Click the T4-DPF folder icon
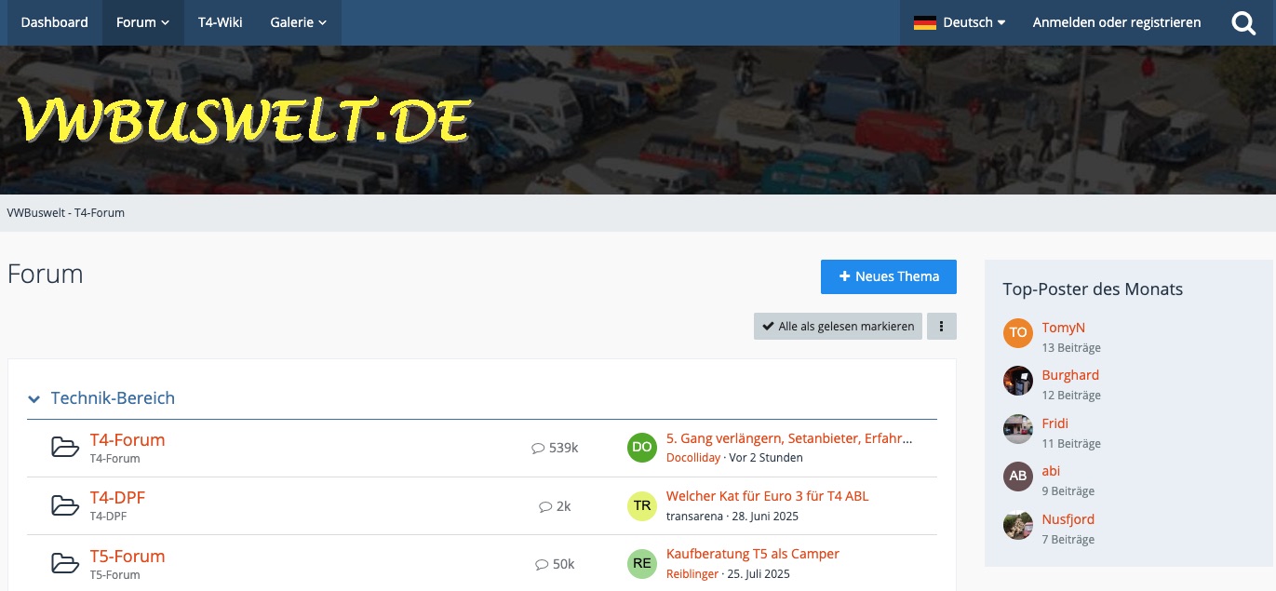 [x=65, y=505]
